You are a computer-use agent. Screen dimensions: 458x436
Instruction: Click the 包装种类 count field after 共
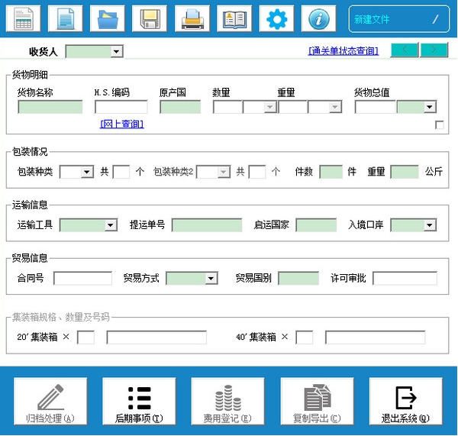click(121, 172)
